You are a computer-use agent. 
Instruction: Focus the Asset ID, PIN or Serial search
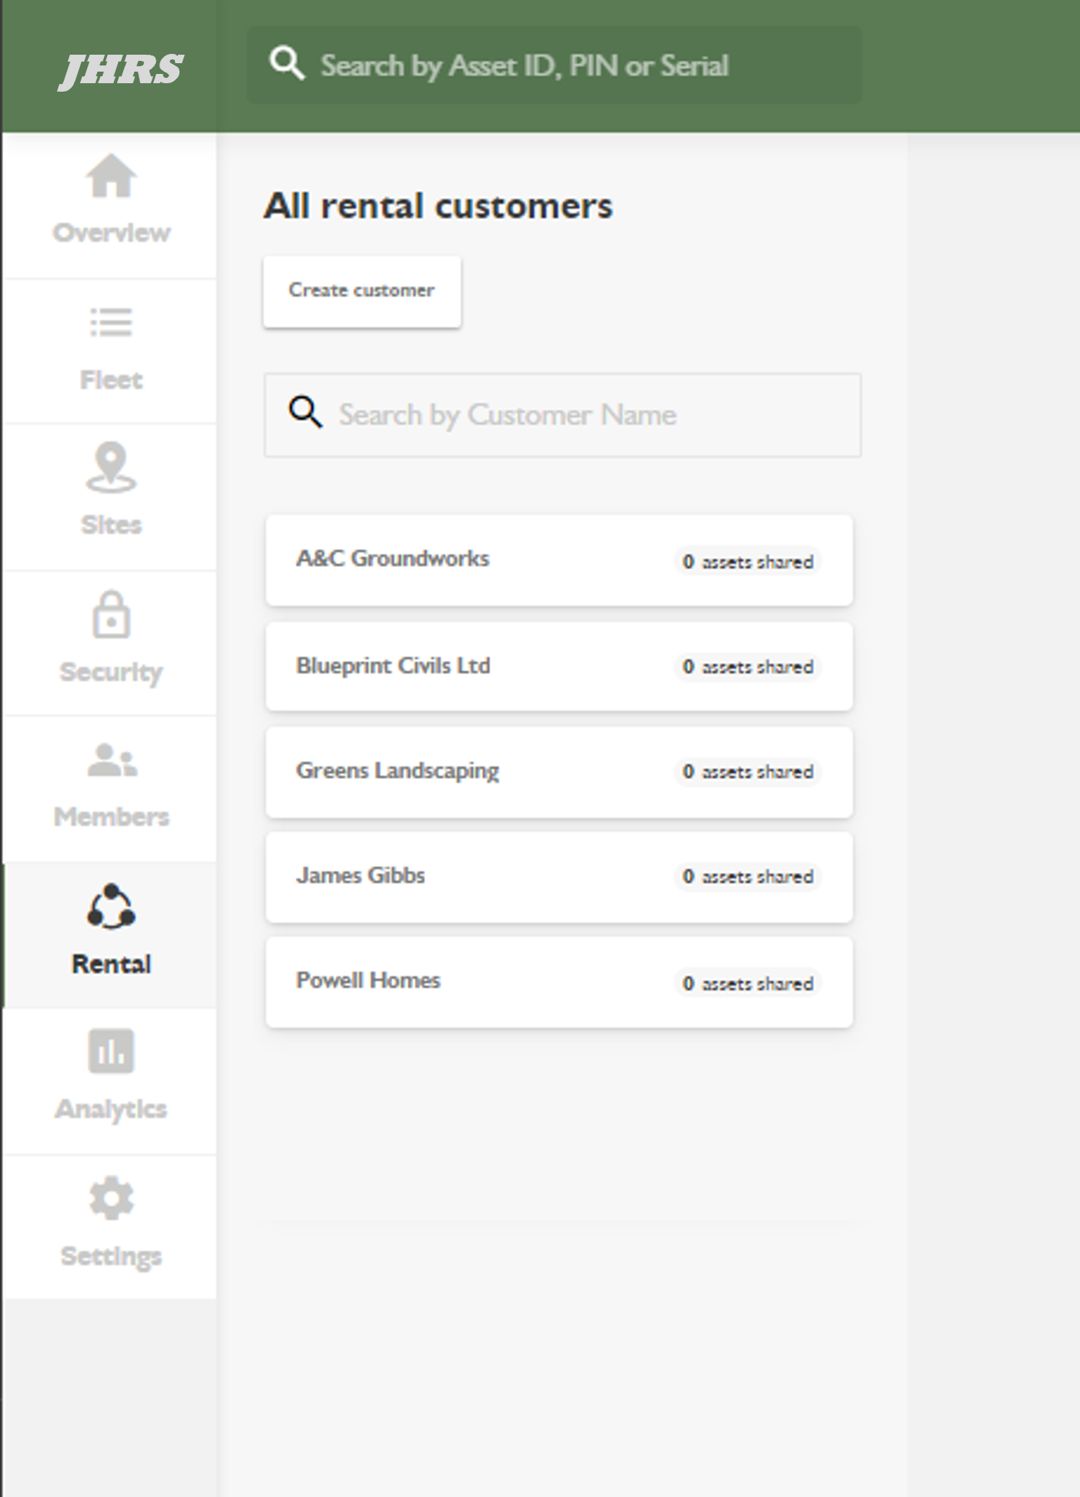(555, 65)
